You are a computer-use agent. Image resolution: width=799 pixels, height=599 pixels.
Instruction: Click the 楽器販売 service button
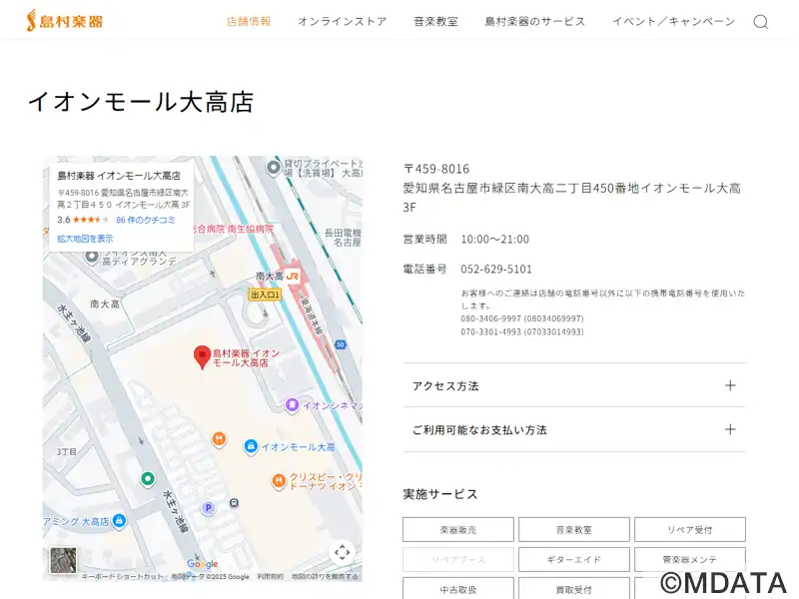tap(458, 530)
